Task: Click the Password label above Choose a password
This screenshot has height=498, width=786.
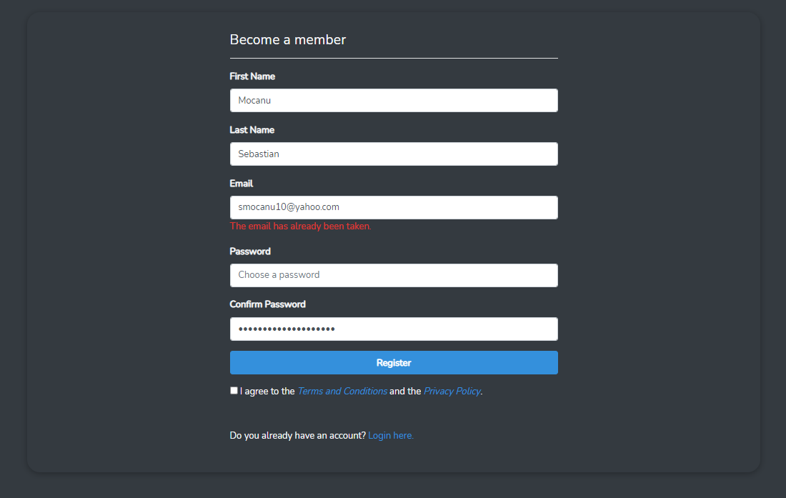Action: point(249,251)
